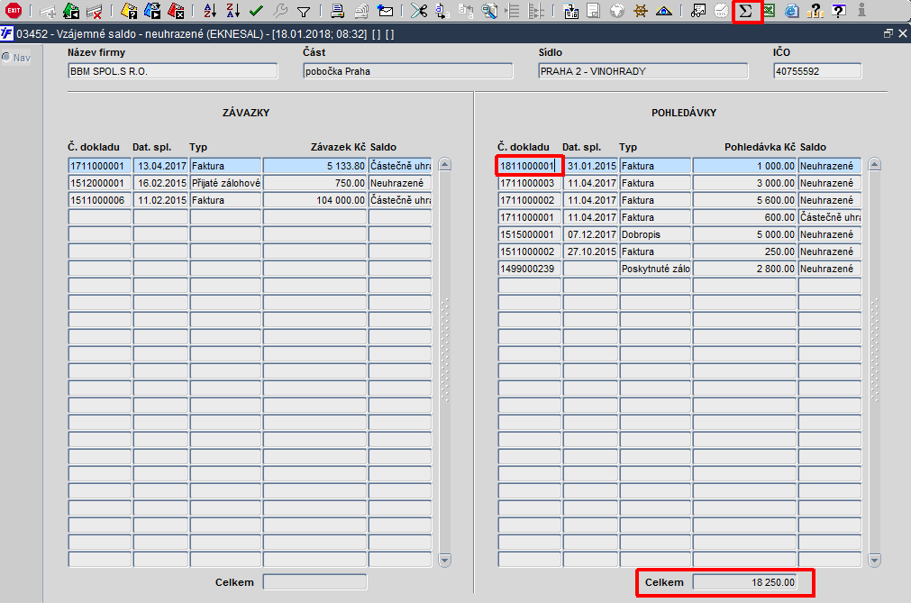Sort descending with the Z-A icon
This screenshot has width=911, height=603.
[233, 11]
